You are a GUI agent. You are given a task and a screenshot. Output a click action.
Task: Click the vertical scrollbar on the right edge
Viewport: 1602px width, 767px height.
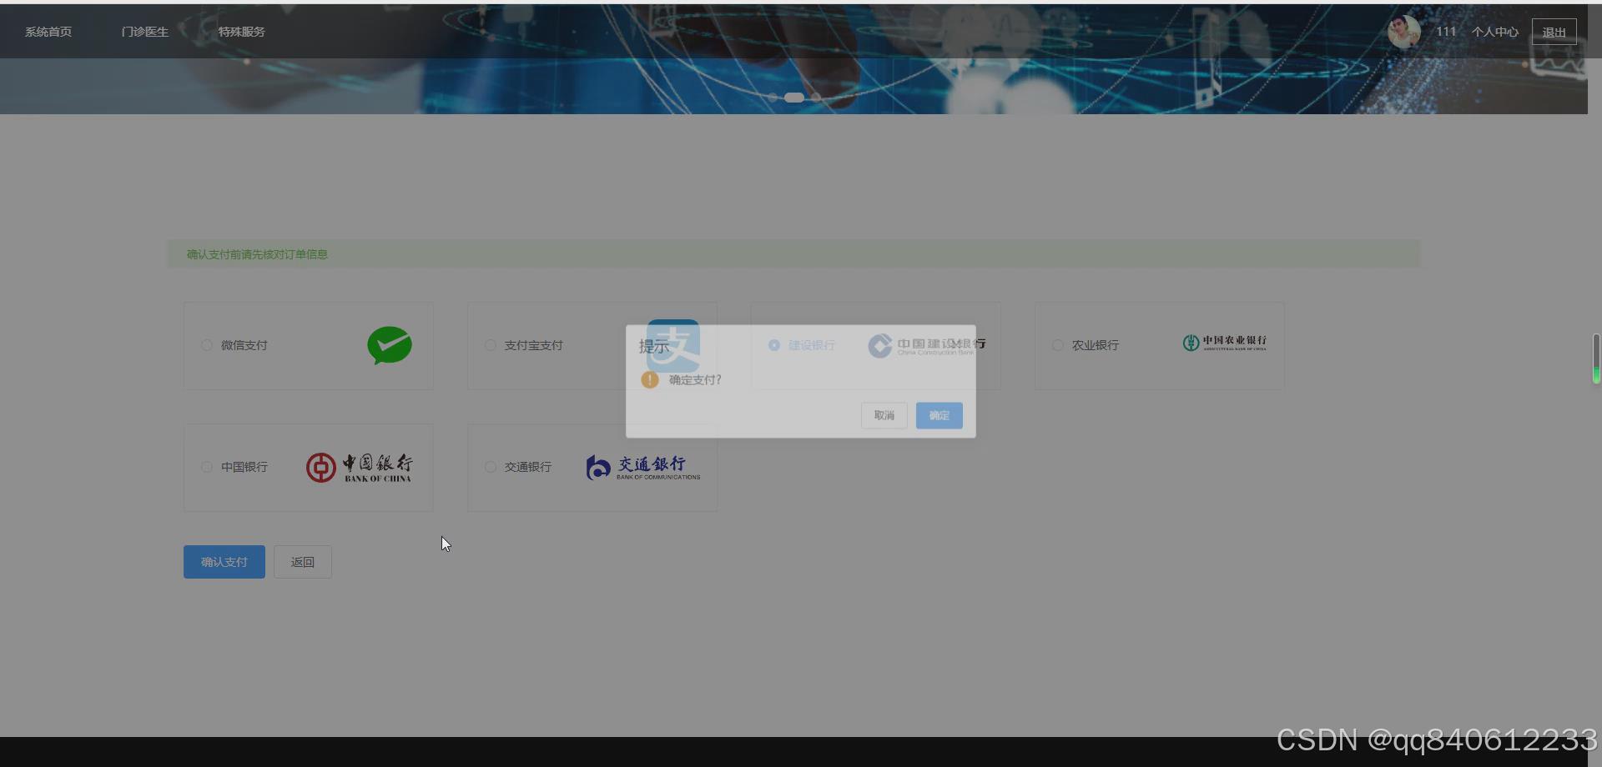click(x=1596, y=358)
